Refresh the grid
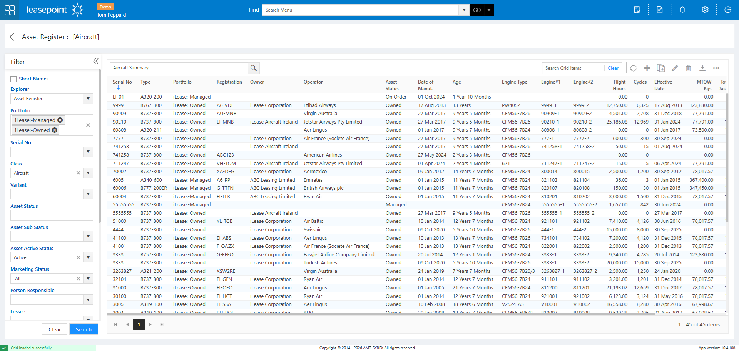 [634, 68]
